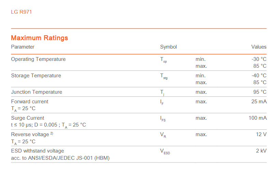Click the 25 mA forward current value
The image size is (279, 171).
click(x=259, y=102)
